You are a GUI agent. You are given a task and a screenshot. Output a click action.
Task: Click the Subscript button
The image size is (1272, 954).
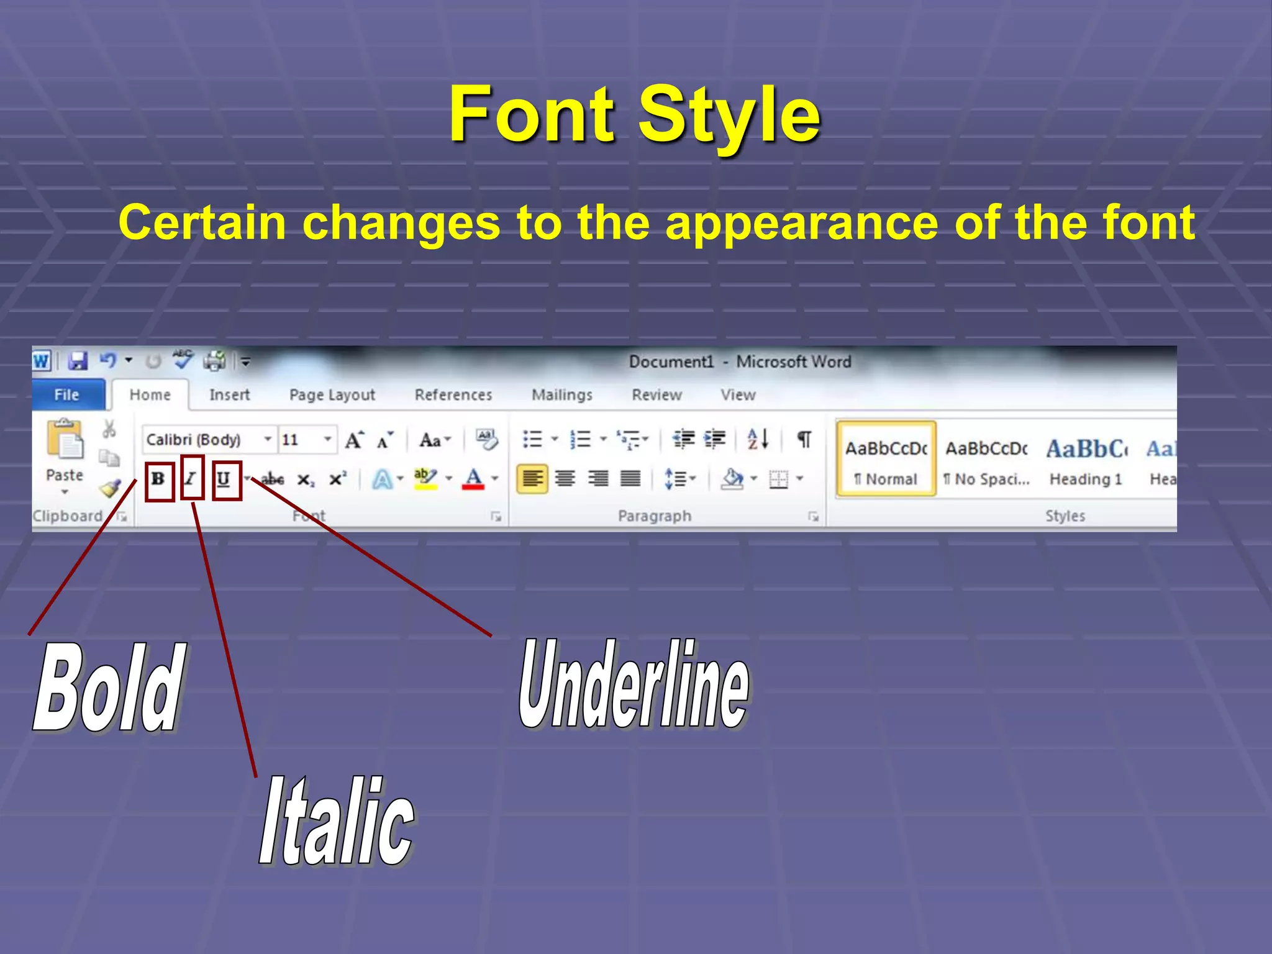click(306, 479)
